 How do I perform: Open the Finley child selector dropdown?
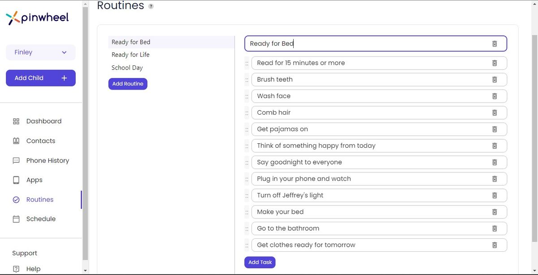[41, 52]
